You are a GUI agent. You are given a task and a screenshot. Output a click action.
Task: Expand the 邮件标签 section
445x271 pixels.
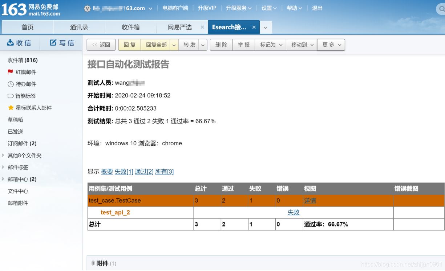coord(4,167)
